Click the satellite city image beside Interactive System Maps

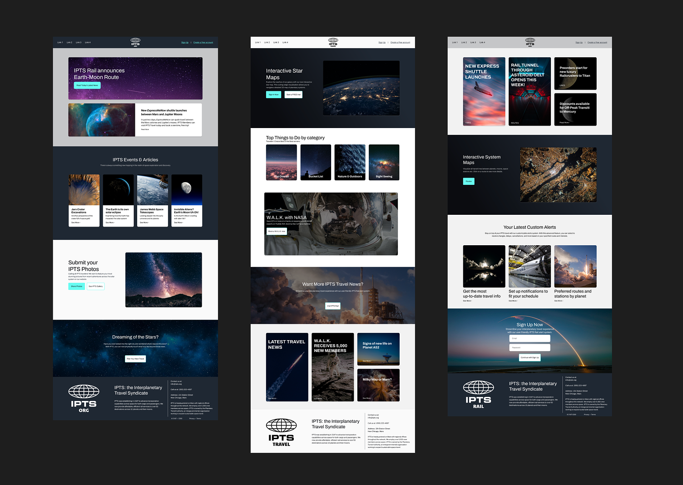pos(559,175)
